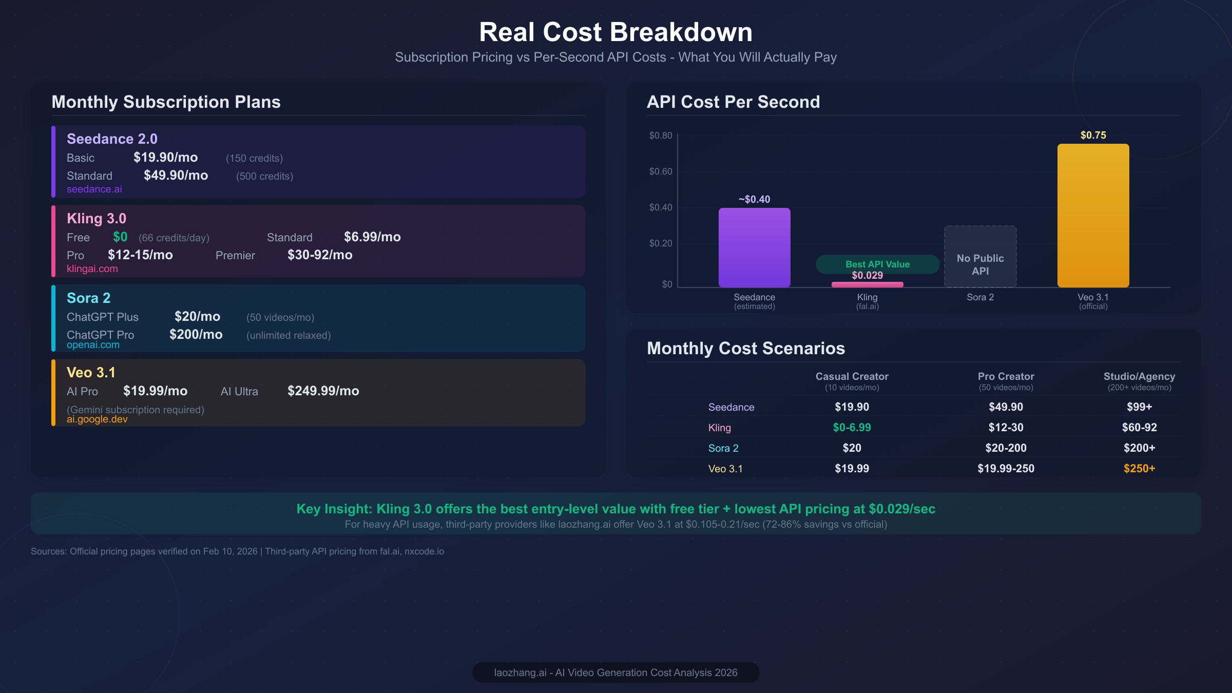Click the Sora 2 'No Public API' placeholder box

click(980, 257)
